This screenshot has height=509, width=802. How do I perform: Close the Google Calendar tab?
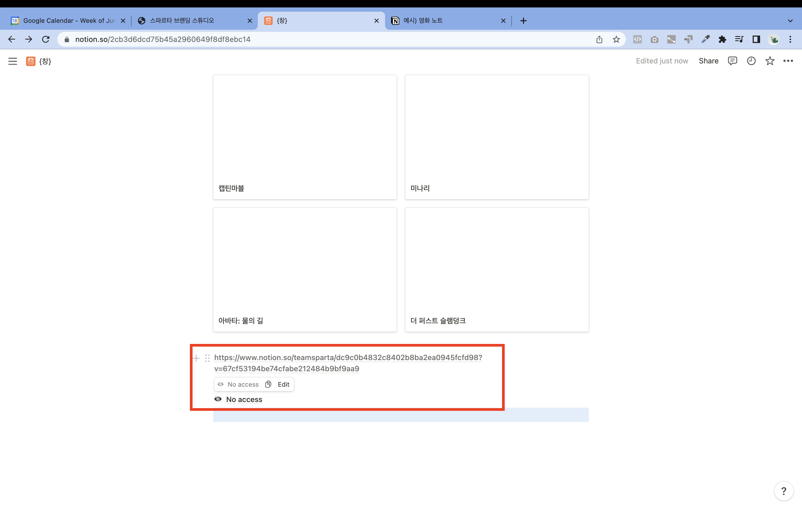[123, 21]
